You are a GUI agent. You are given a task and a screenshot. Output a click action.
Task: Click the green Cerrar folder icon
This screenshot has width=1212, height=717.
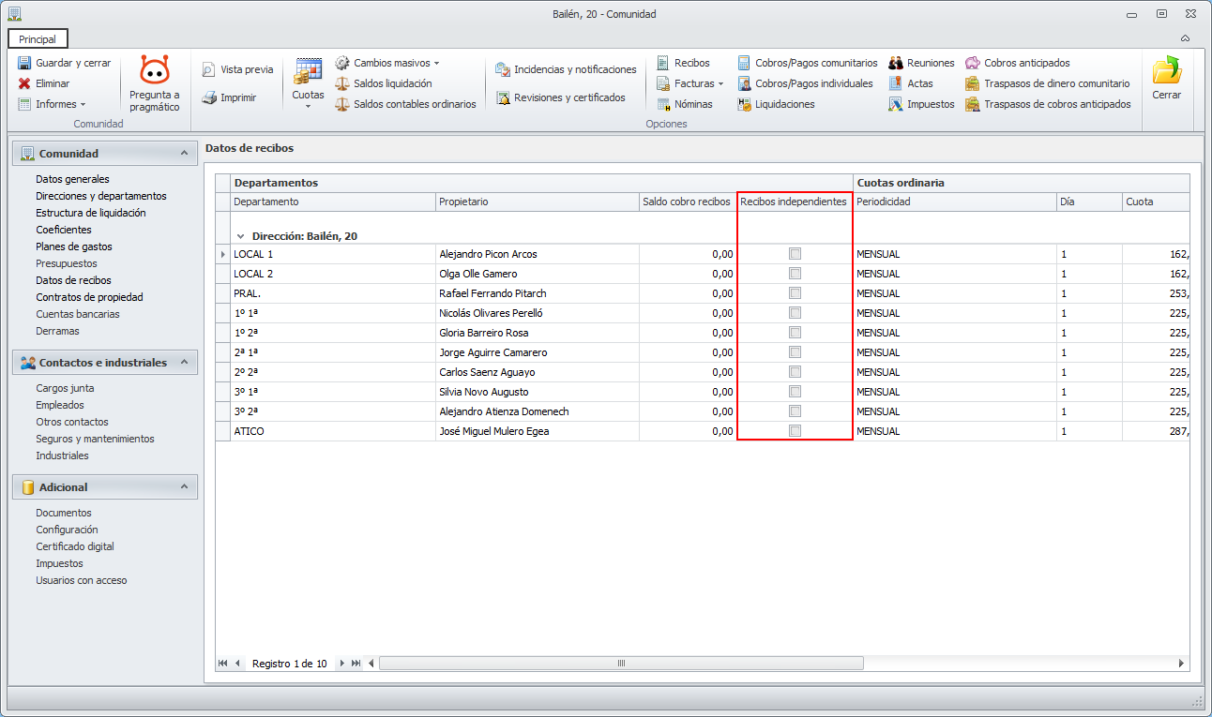tap(1166, 71)
